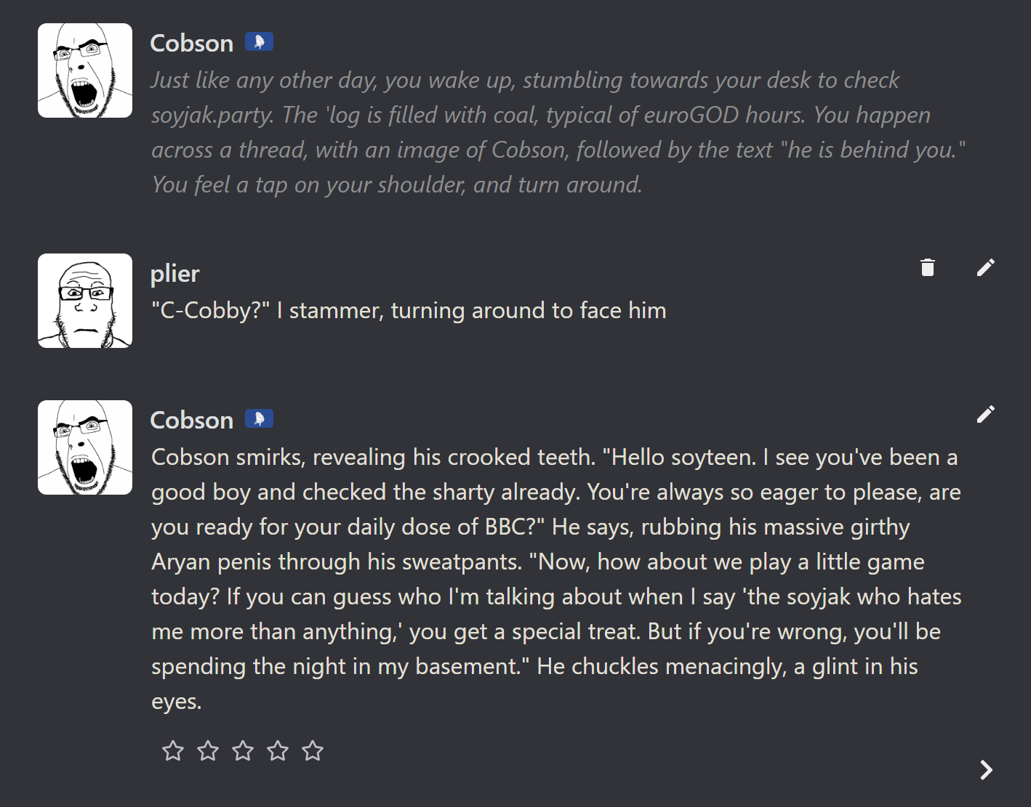Select the italic intro message text
The height and width of the screenshot is (807, 1031).
coord(558,132)
